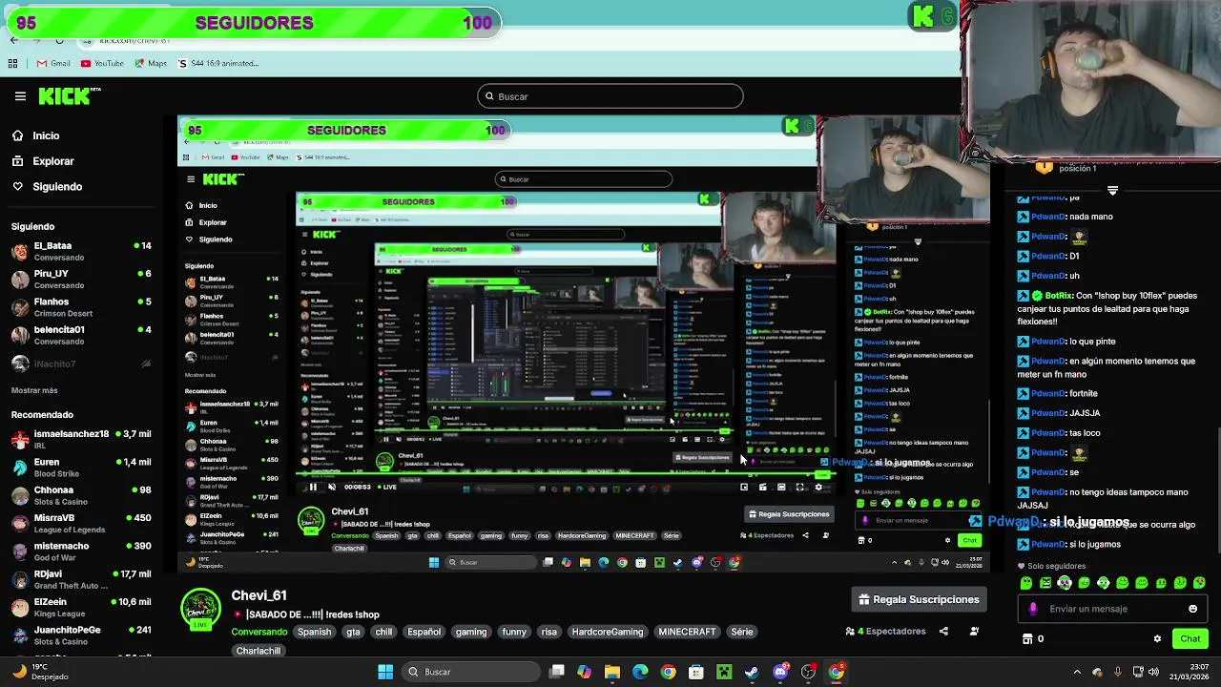
Task: Send the message with the green Chat button
Action: point(1190,638)
